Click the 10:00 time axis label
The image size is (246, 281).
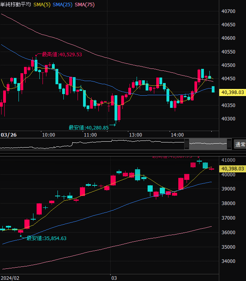coord(48,135)
